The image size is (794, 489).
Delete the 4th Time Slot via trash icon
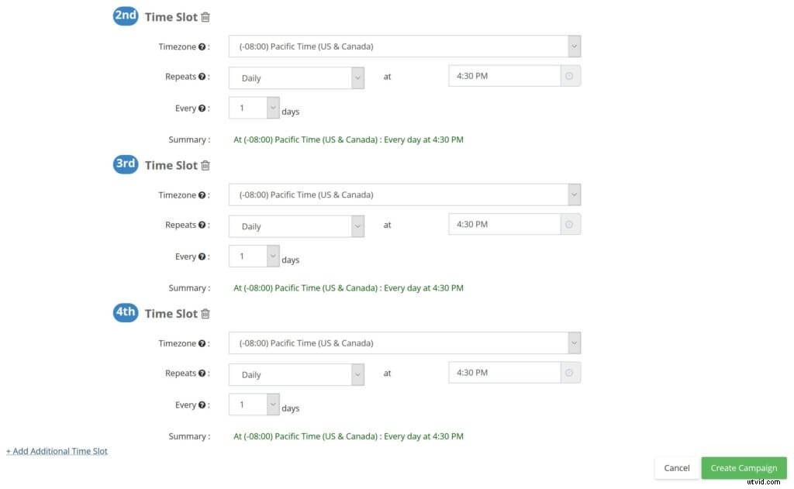point(205,313)
